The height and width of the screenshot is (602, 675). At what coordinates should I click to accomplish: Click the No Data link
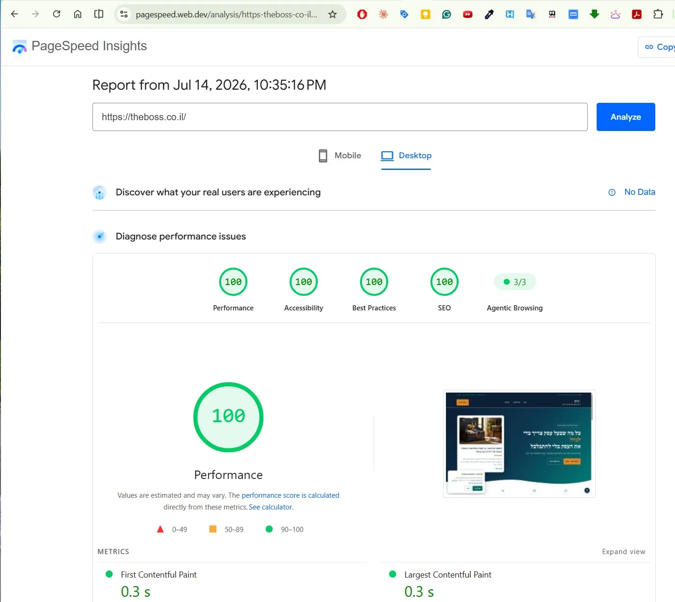(x=640, y=192)
